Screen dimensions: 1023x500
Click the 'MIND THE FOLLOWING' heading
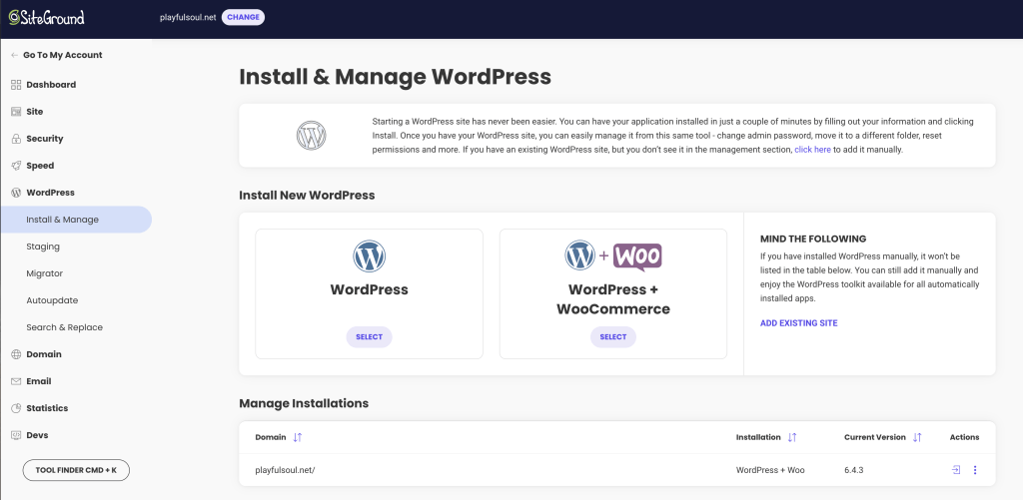click(813, 239)
